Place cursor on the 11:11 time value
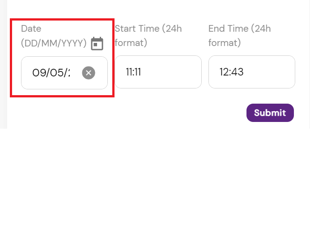This screenshot has height=239, width=310. coord(133,72)
